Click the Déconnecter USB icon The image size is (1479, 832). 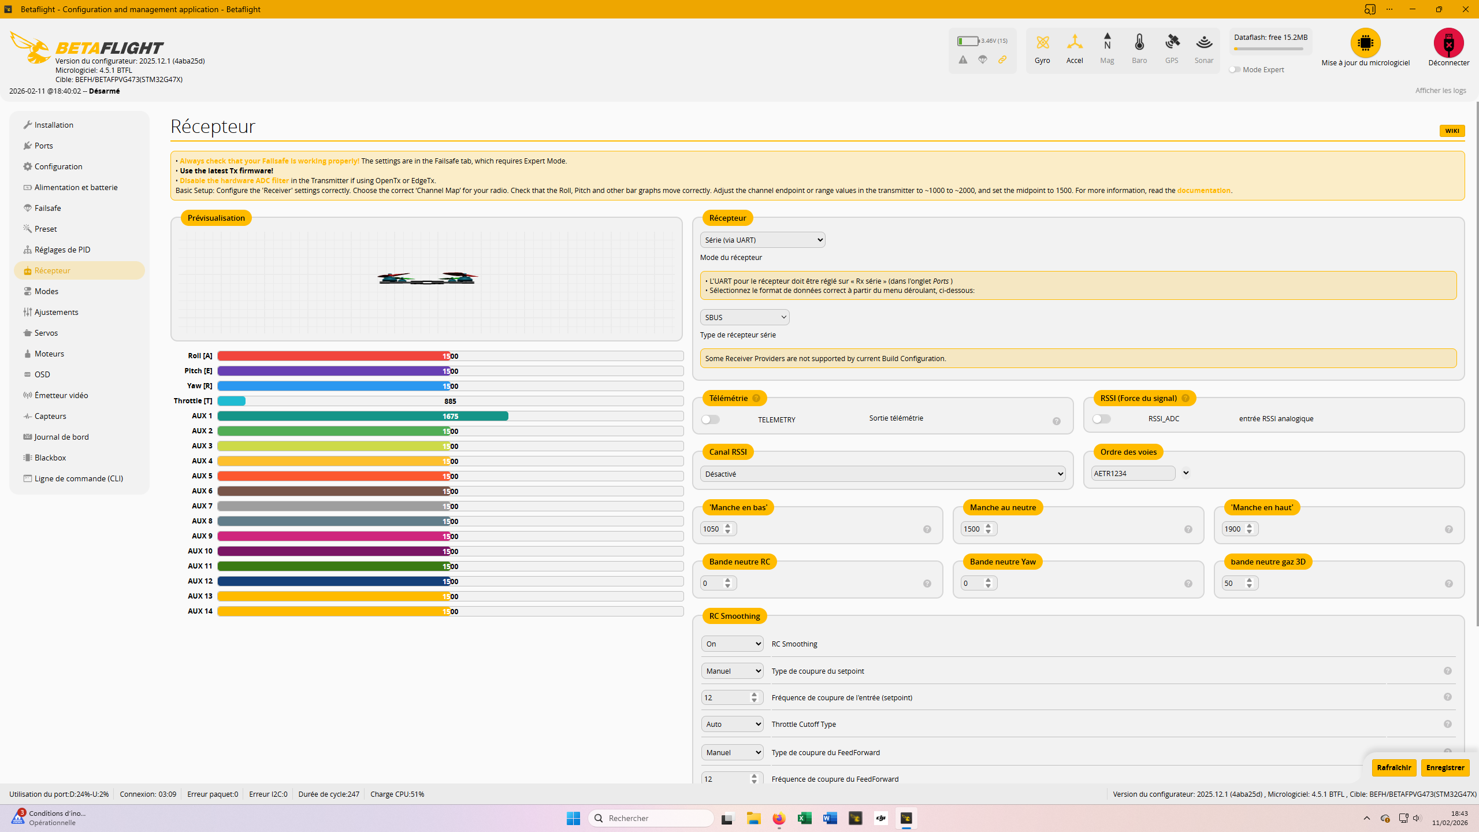[x=1448, y=43]
